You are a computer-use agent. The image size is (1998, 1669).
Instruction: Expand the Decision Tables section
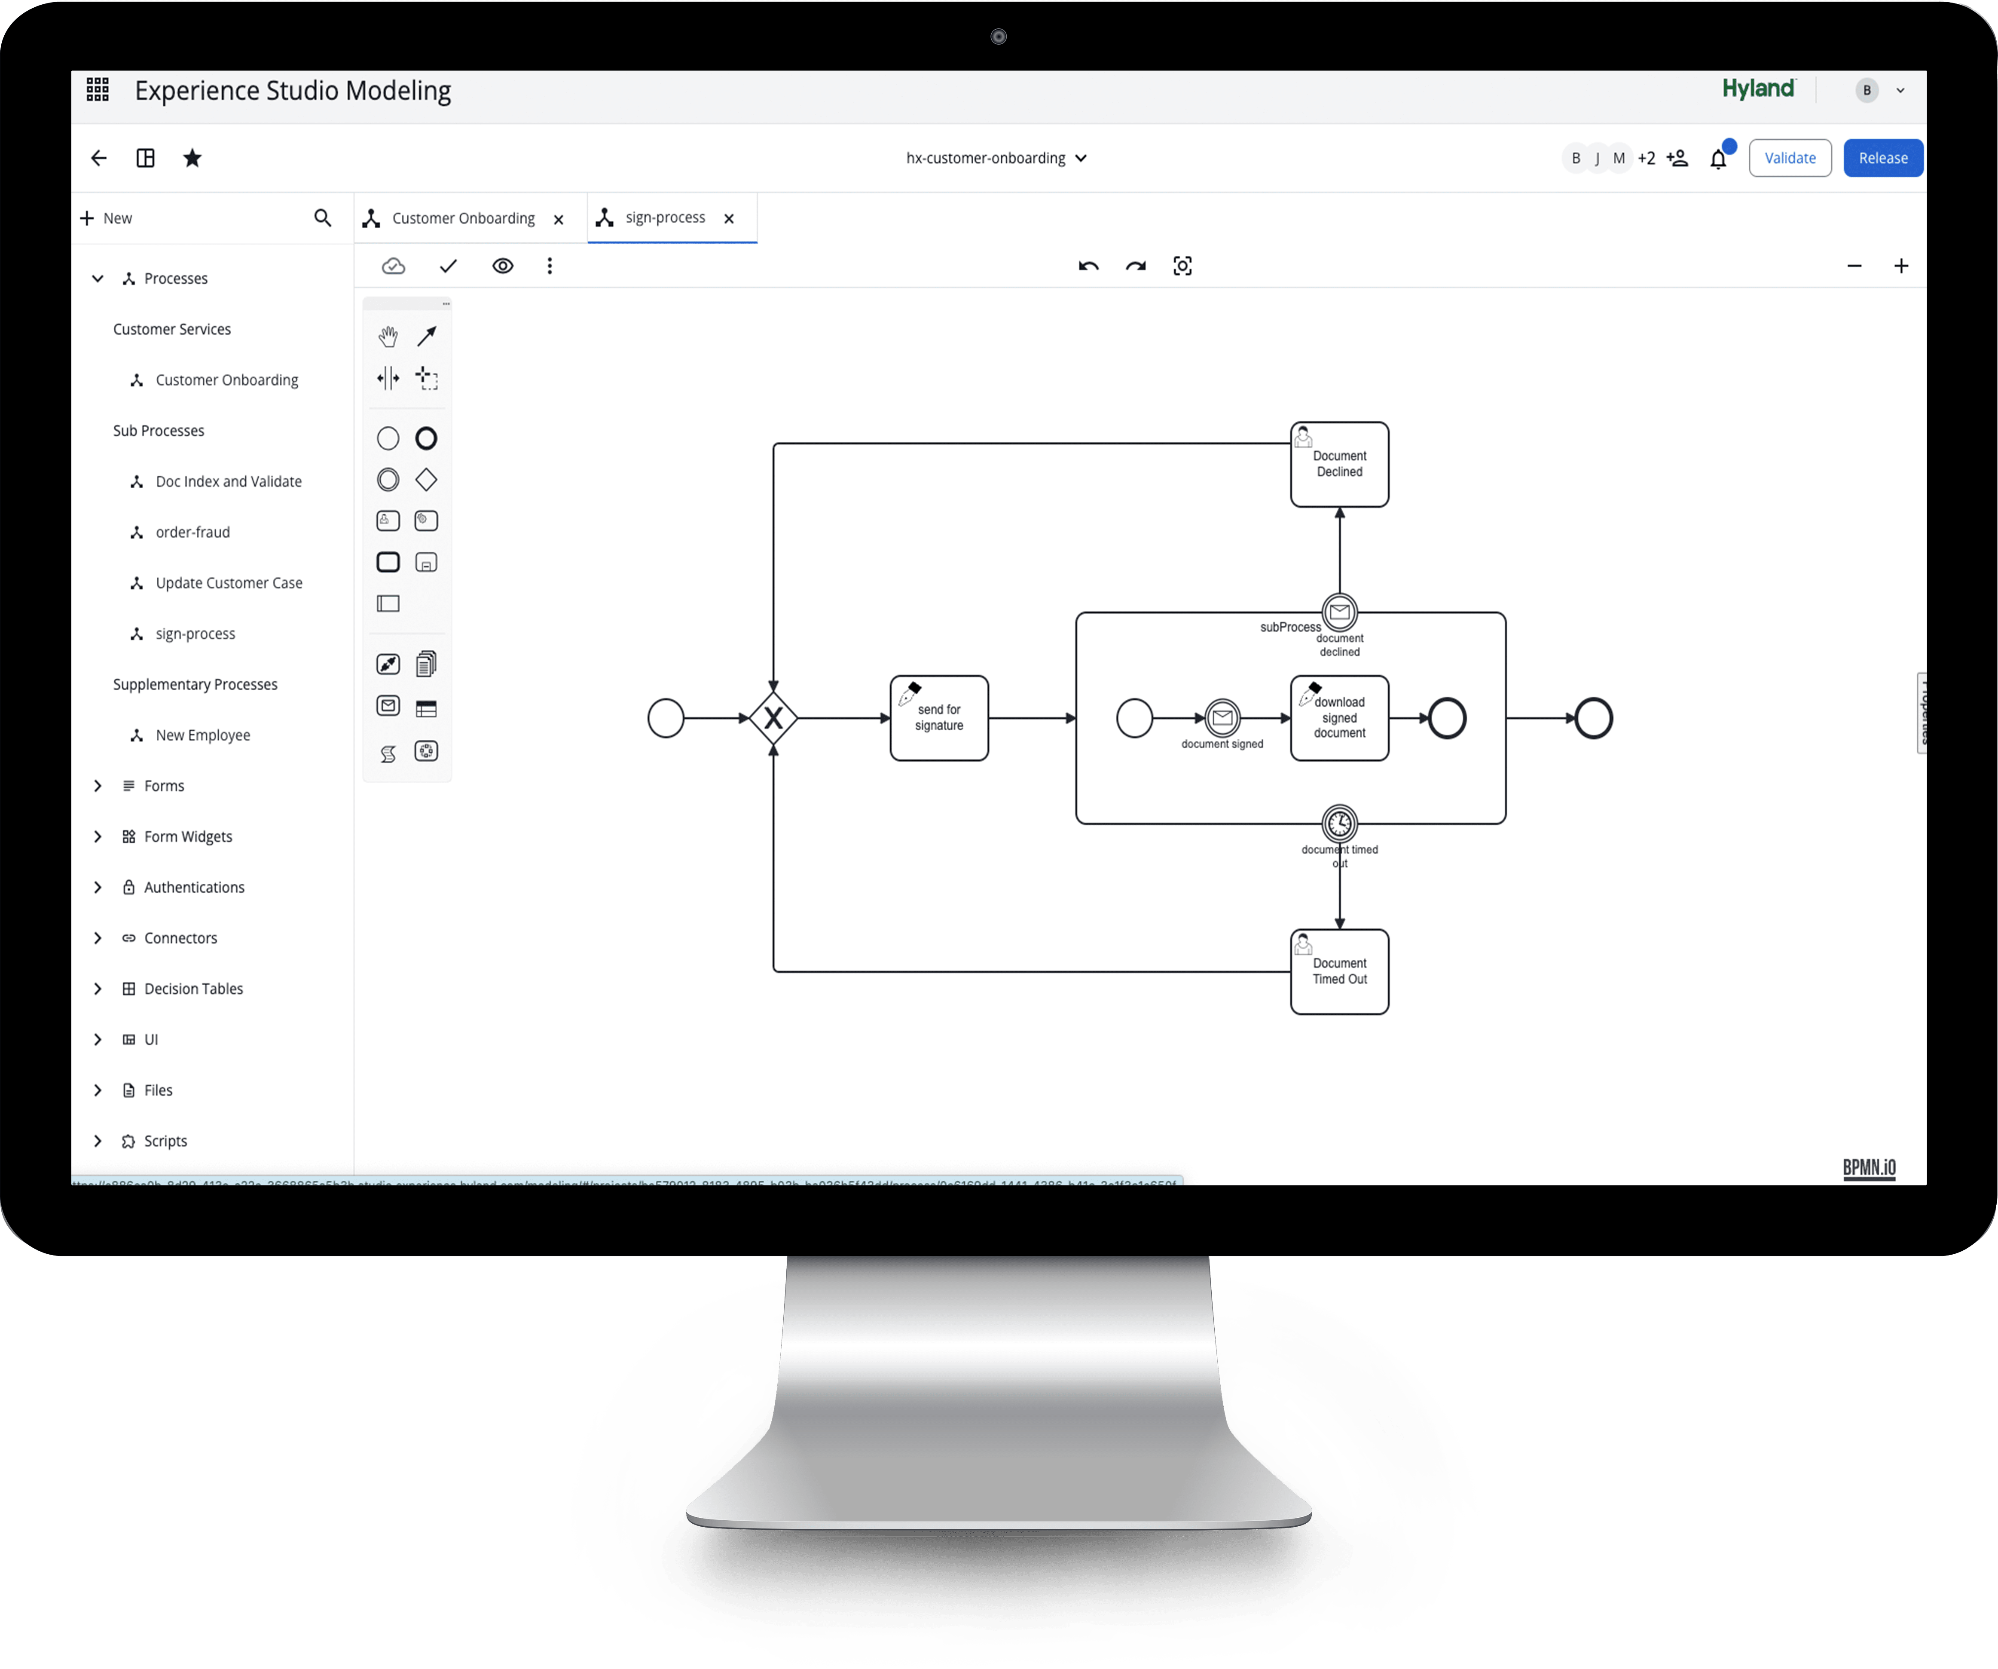coord(97,989)
